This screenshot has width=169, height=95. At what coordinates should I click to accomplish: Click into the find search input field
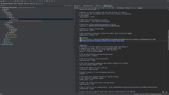coord(85,8)
